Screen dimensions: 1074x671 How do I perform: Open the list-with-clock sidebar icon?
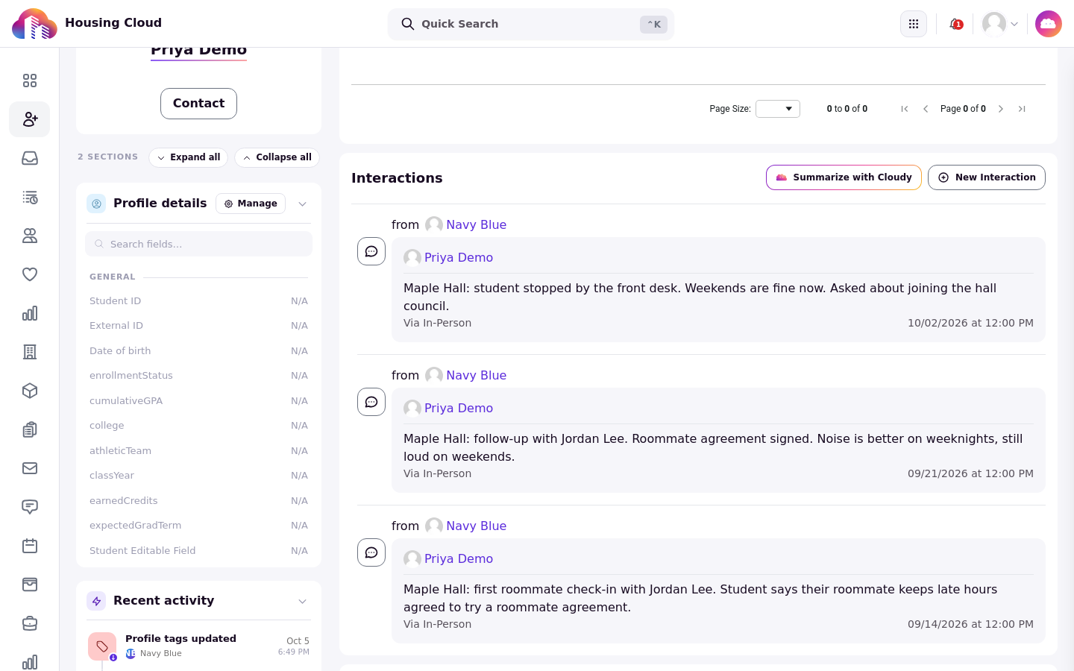[30, 197]
